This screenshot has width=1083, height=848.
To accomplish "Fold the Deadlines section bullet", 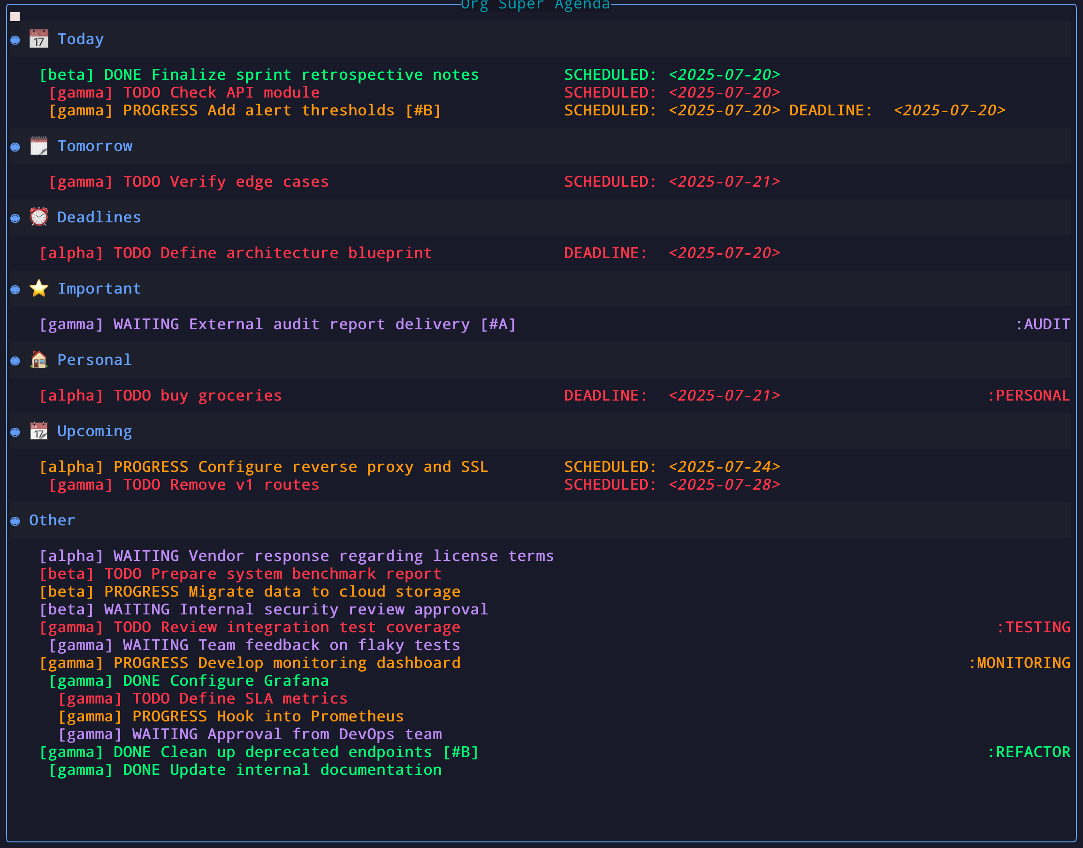I will point(15,218).
